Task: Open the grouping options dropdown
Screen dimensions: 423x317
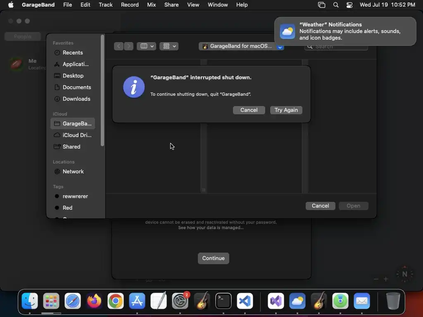Action: [169, 46]
